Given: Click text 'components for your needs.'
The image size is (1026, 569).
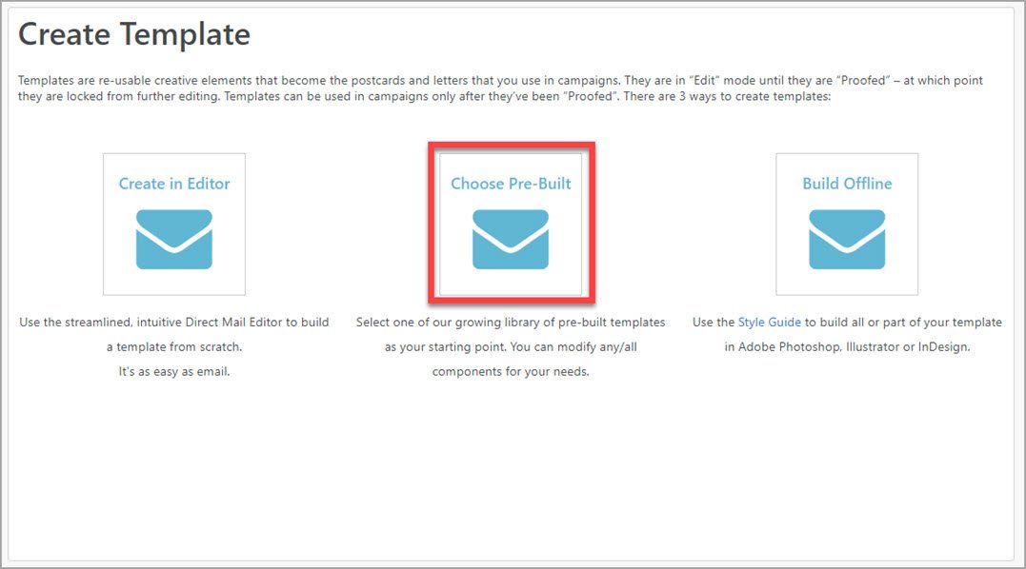Looking at the screenshot, I should (511, 372).
